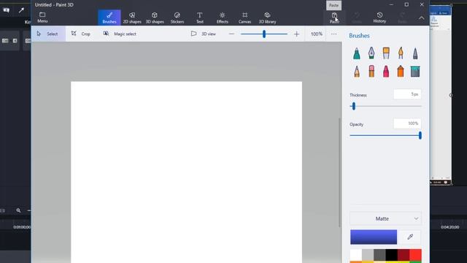This screenshot has height=263, width=467.
Task: Click the Thickness slider handle
Action: point(353,106)
